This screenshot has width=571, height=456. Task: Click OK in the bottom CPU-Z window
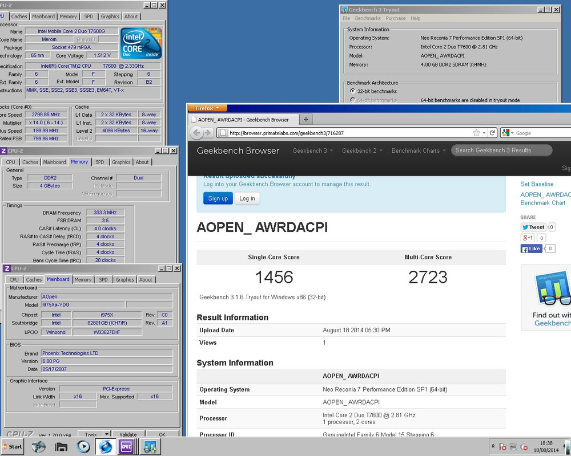tap(162, 434)
